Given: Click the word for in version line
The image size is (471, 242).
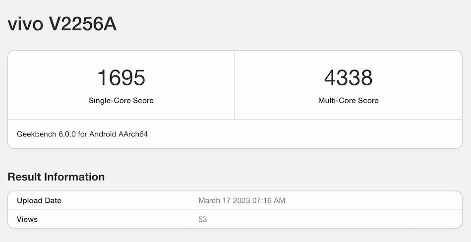Looking at the screenshot, I should click(x=83, y=134).
